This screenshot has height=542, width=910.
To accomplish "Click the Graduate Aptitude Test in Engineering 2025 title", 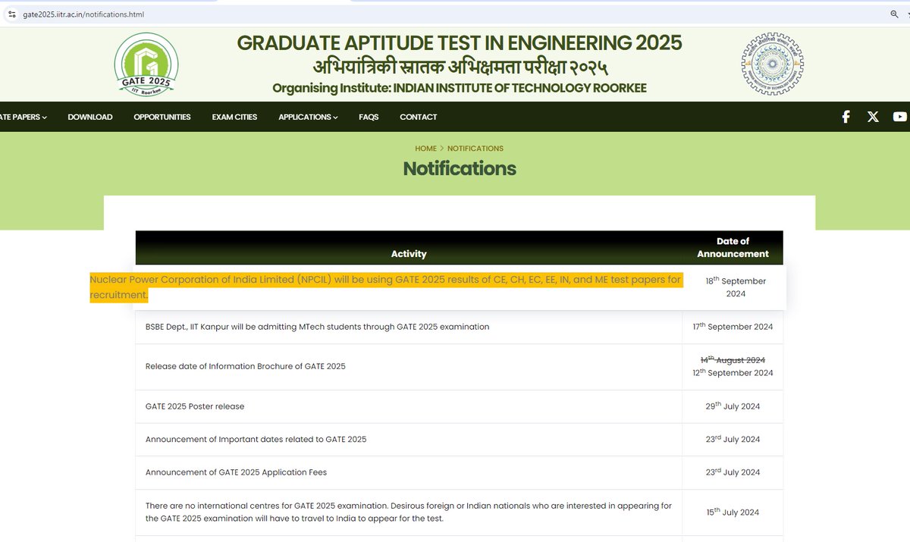I will (460, 42).
